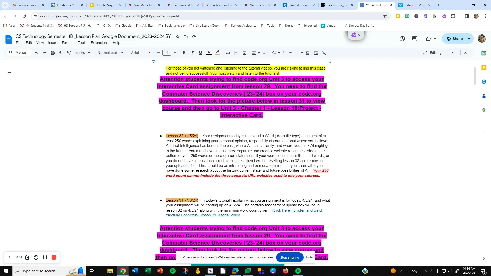This screenshot has height=276, width=491.
Task: Toggle bold formatting in the toolbar
Action: tap(184, 53)
